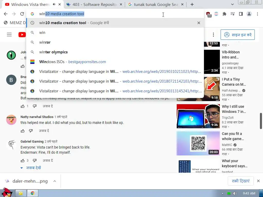Click सभी दिखाएं to show all downloads
Image resolution: width=263 pixels, height=197 pixels.
[241, 181]
